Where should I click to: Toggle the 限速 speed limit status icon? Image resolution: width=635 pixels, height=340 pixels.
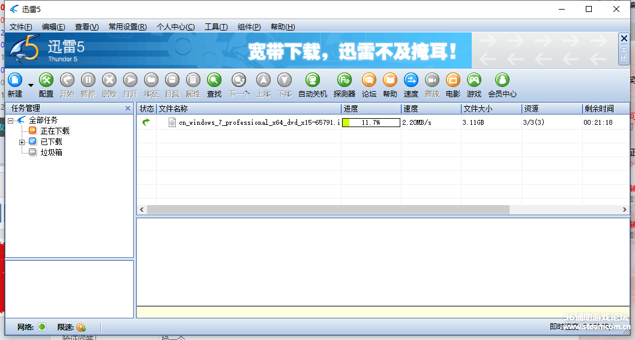click(81, 327)
